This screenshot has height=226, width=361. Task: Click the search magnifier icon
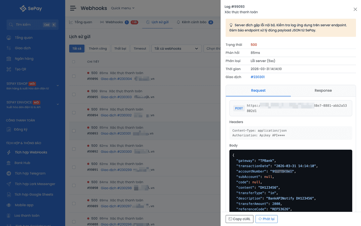click(11, 25)
